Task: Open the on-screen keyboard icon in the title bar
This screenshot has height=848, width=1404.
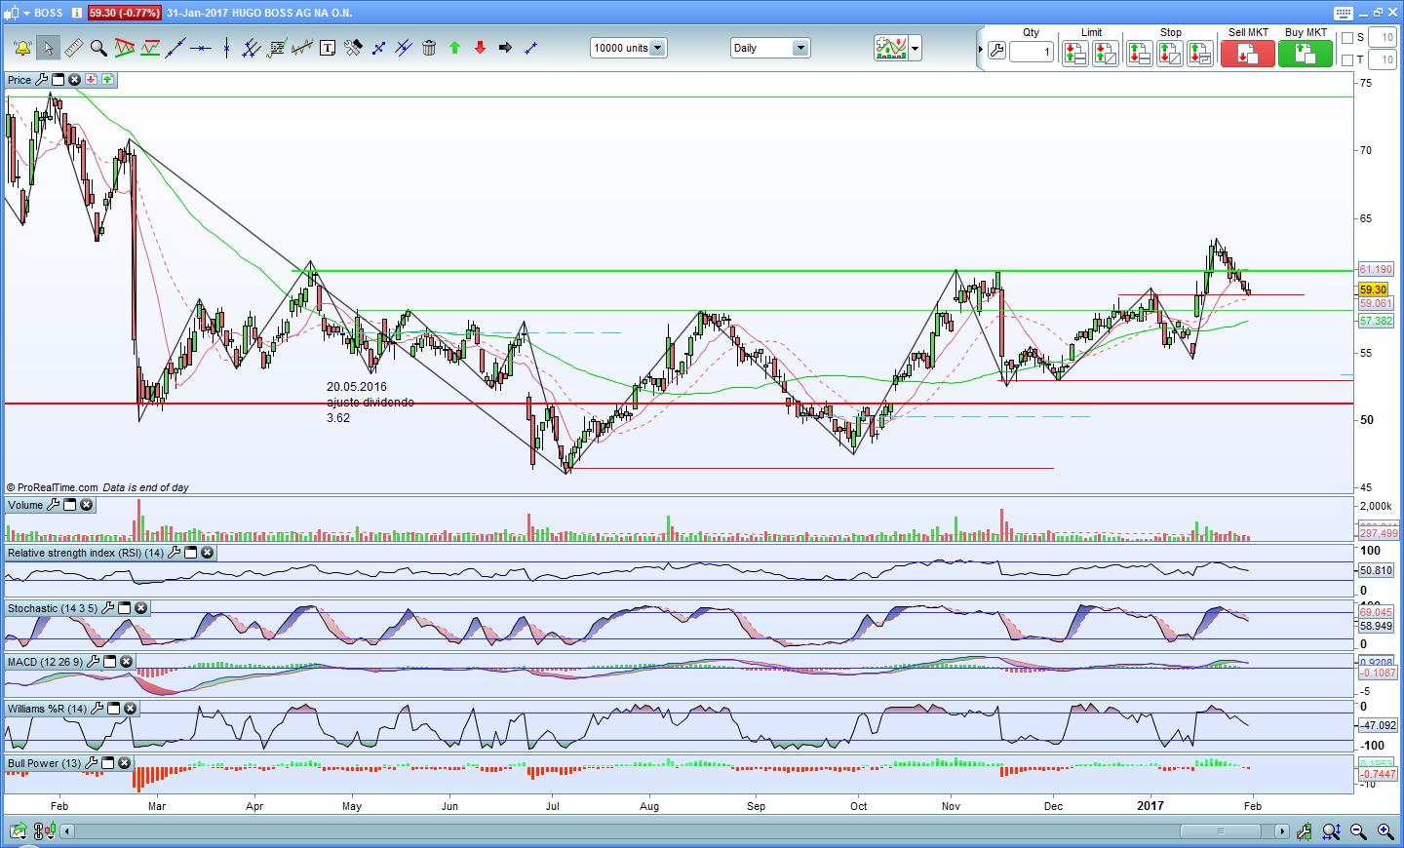Action: [x=1343, y=13]
